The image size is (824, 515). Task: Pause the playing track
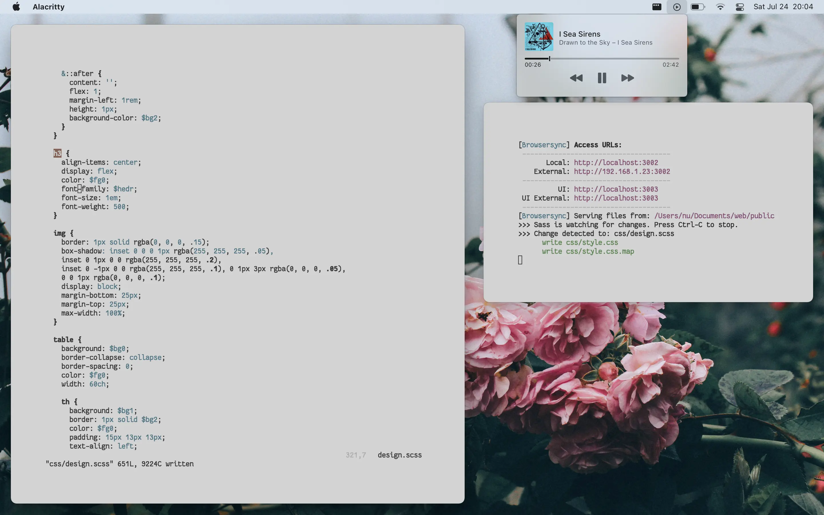click(x=602, y=78)
